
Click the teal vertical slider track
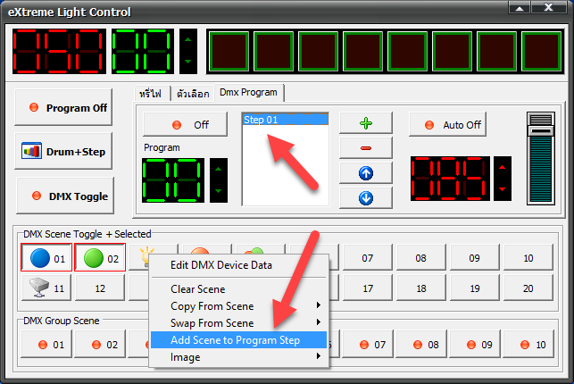click(541, 171)
